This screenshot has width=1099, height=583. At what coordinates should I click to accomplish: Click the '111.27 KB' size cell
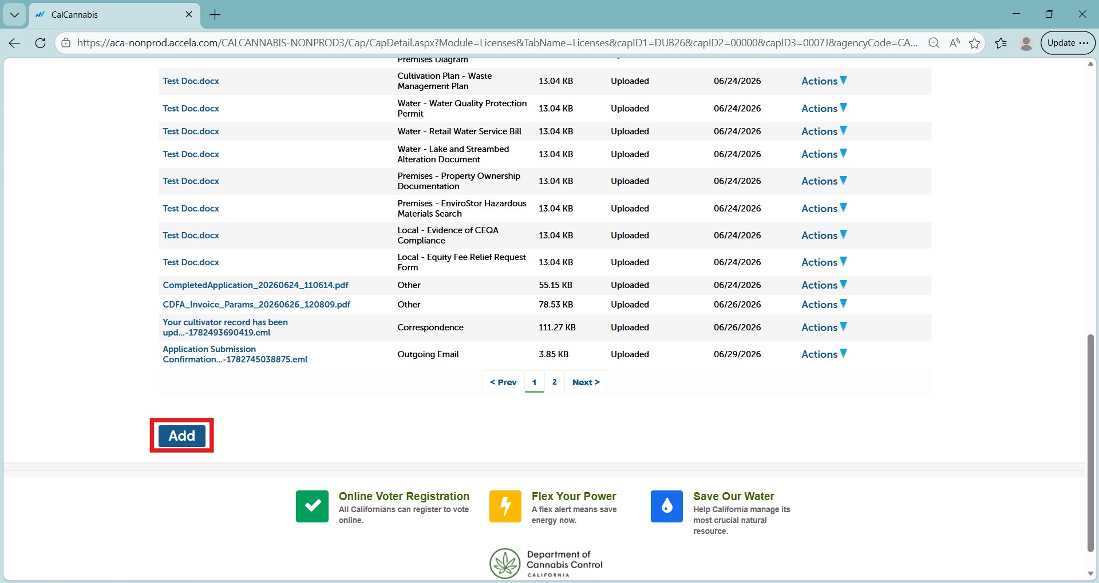pos(557,328)
